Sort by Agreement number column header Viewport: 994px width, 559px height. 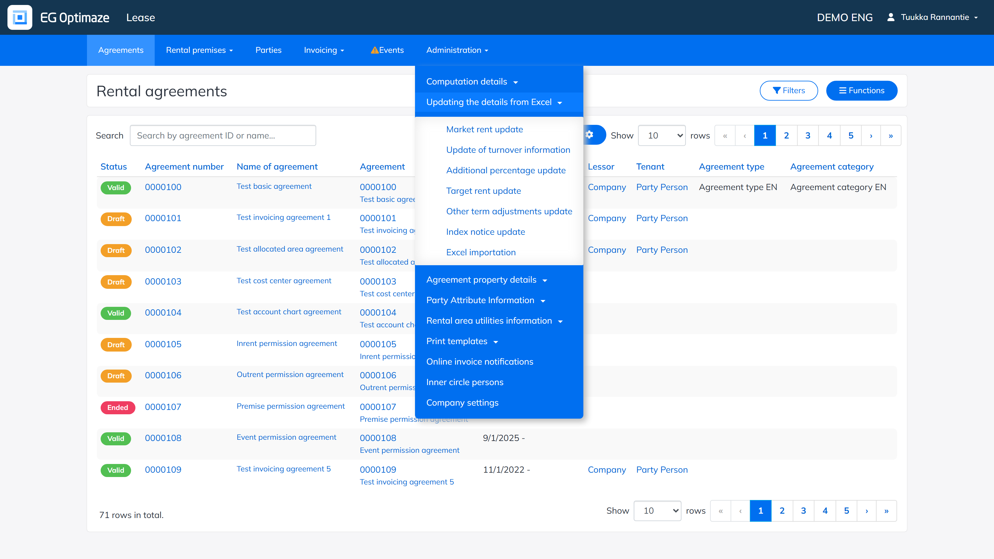[x=184, y=167]
